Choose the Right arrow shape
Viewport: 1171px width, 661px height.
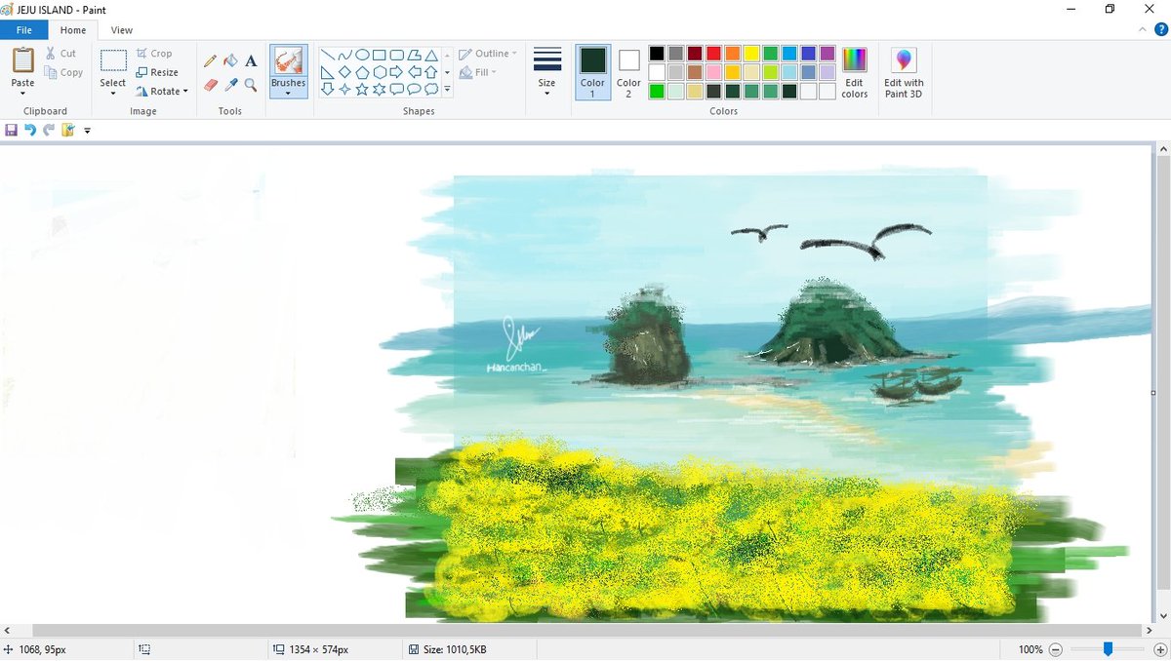click(x=397, y=72)
